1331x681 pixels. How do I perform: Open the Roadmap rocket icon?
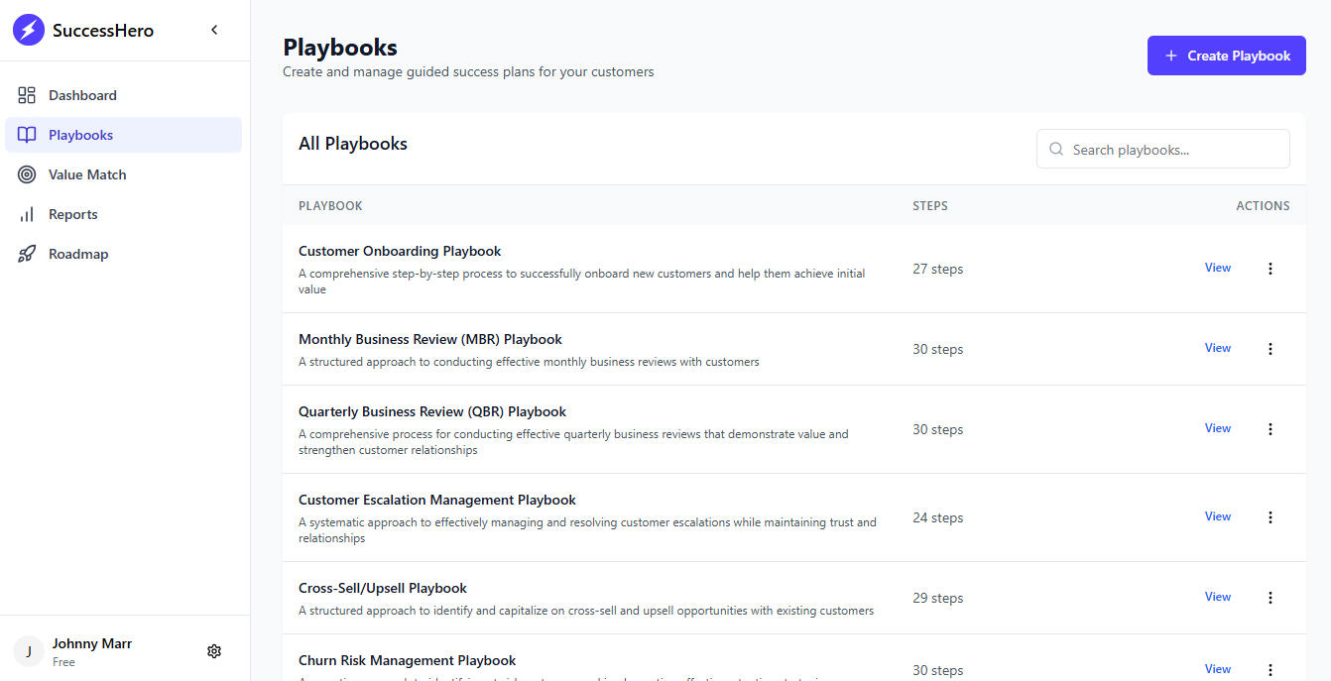click(27, 254)
